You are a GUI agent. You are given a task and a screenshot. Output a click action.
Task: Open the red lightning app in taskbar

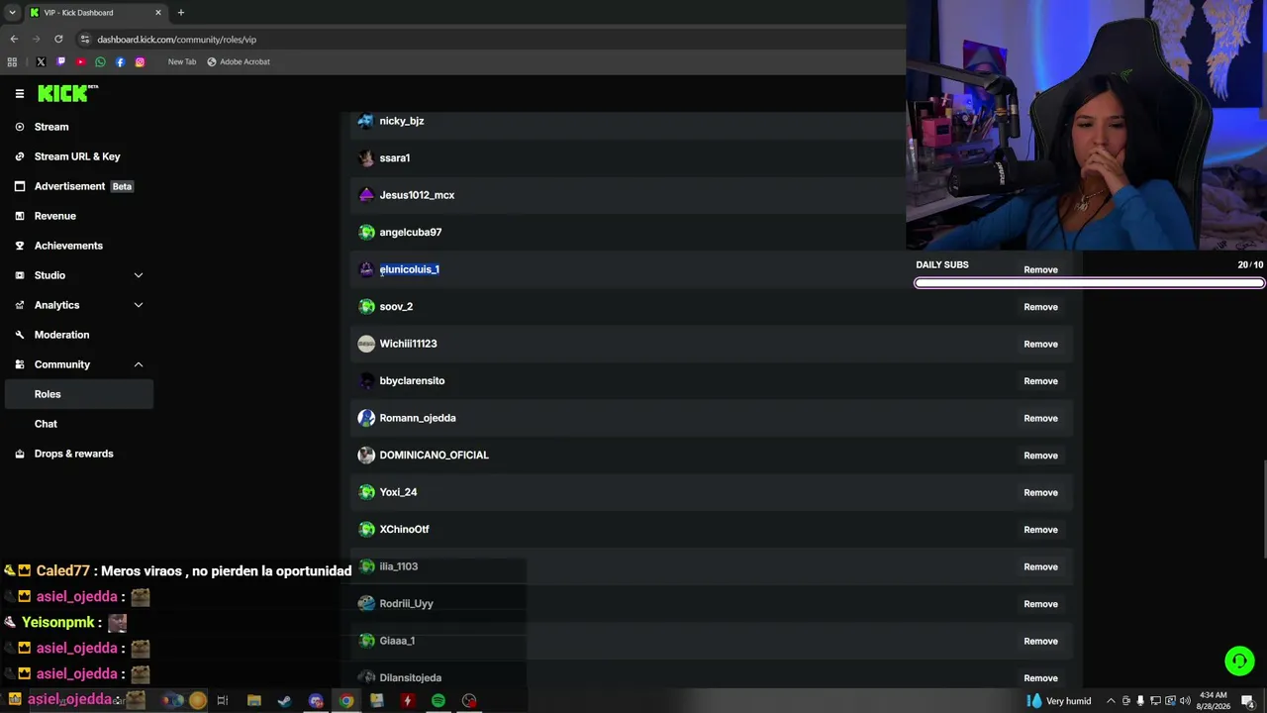coord(407,701)
